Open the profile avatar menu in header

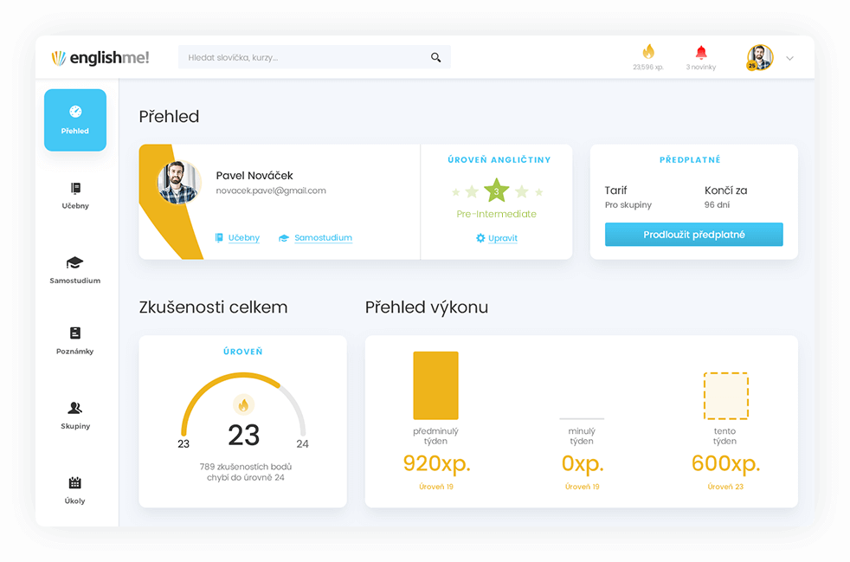[759, 58]
